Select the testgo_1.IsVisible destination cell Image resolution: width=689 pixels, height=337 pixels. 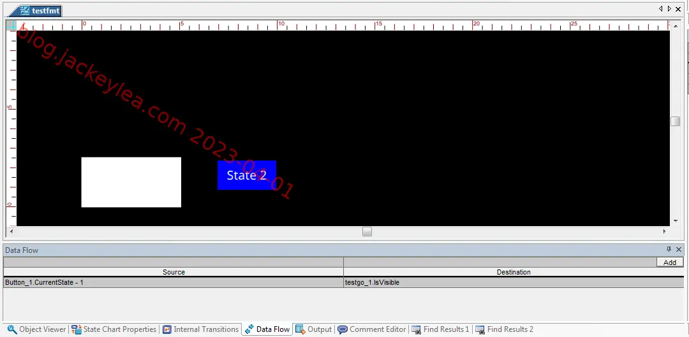point(514,283)
